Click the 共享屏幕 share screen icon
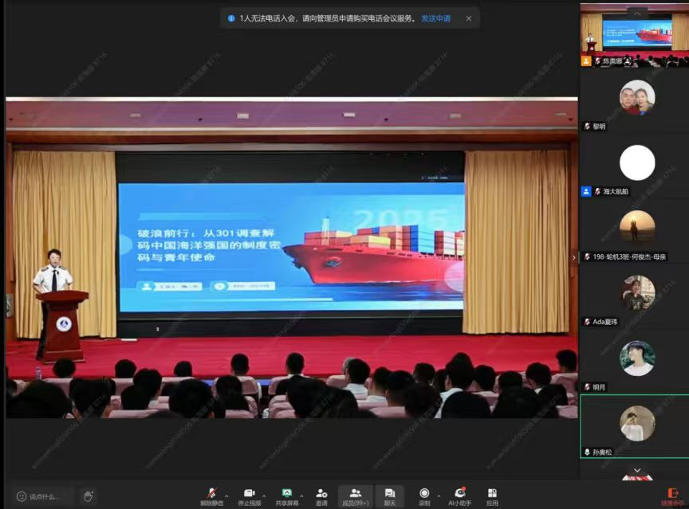The image size is (689, 509). click(286, 494)
